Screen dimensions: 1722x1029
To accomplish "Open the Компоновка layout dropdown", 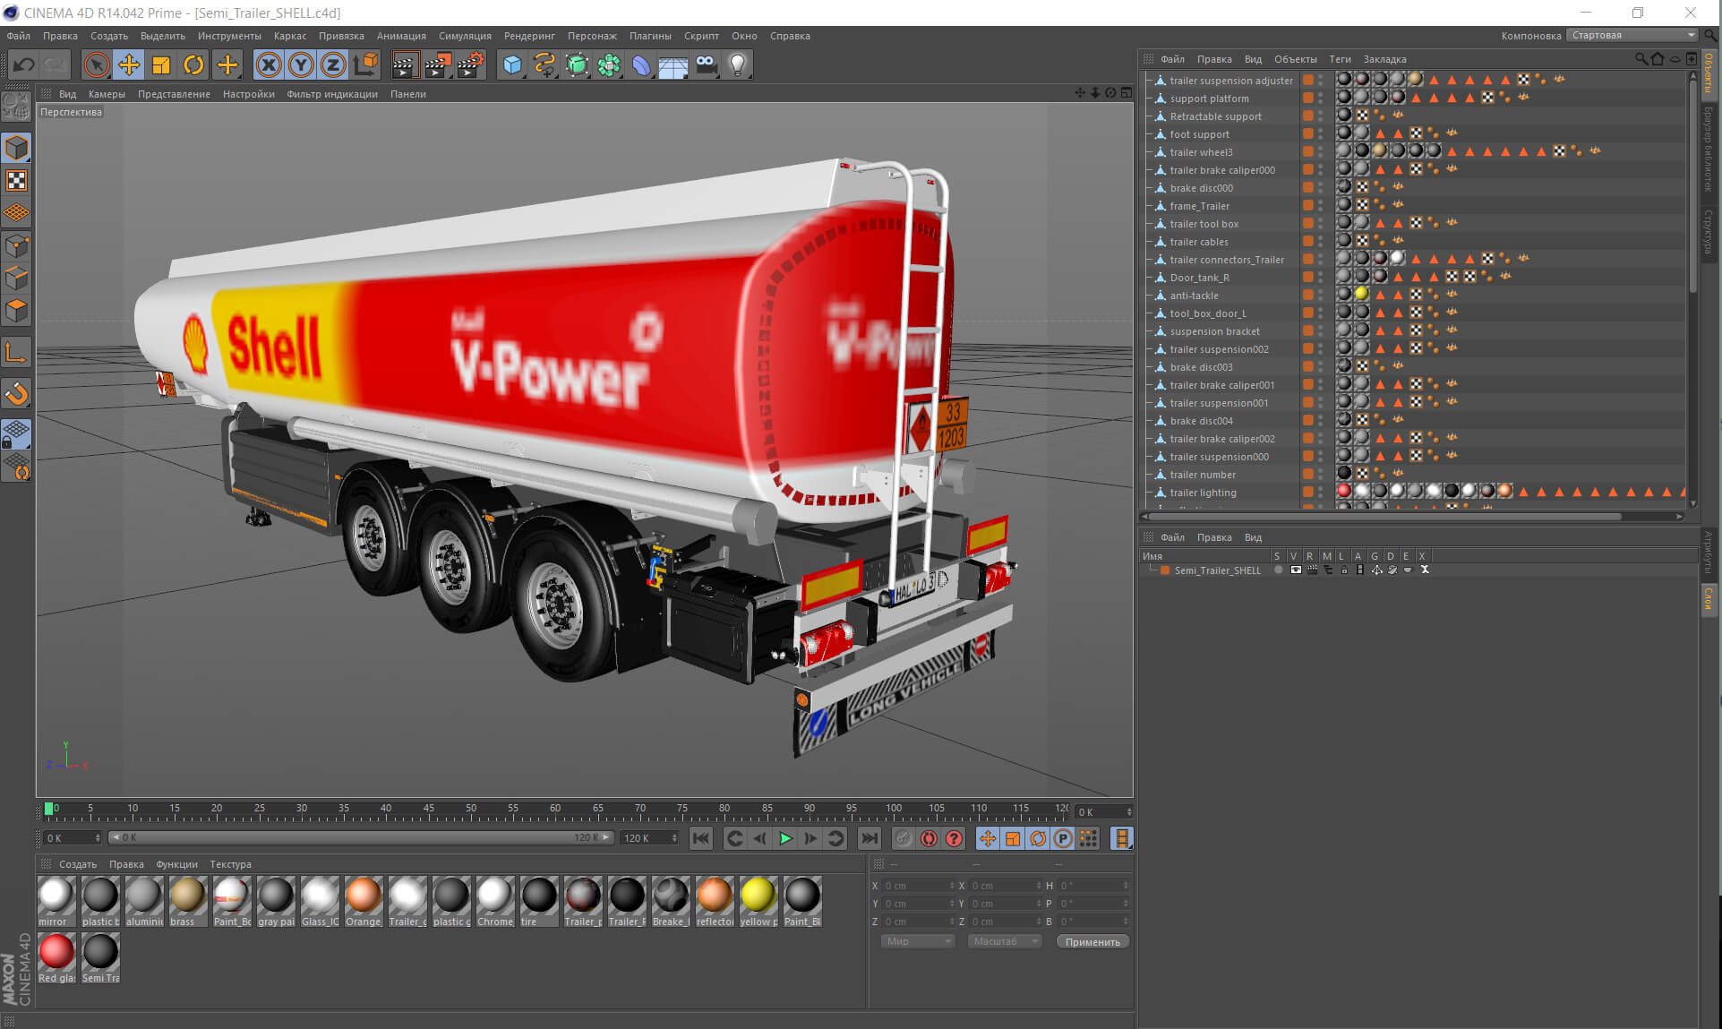I will (x=1633, y=35).
